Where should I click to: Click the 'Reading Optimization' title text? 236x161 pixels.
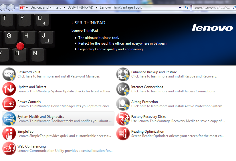tap(148, 132)
